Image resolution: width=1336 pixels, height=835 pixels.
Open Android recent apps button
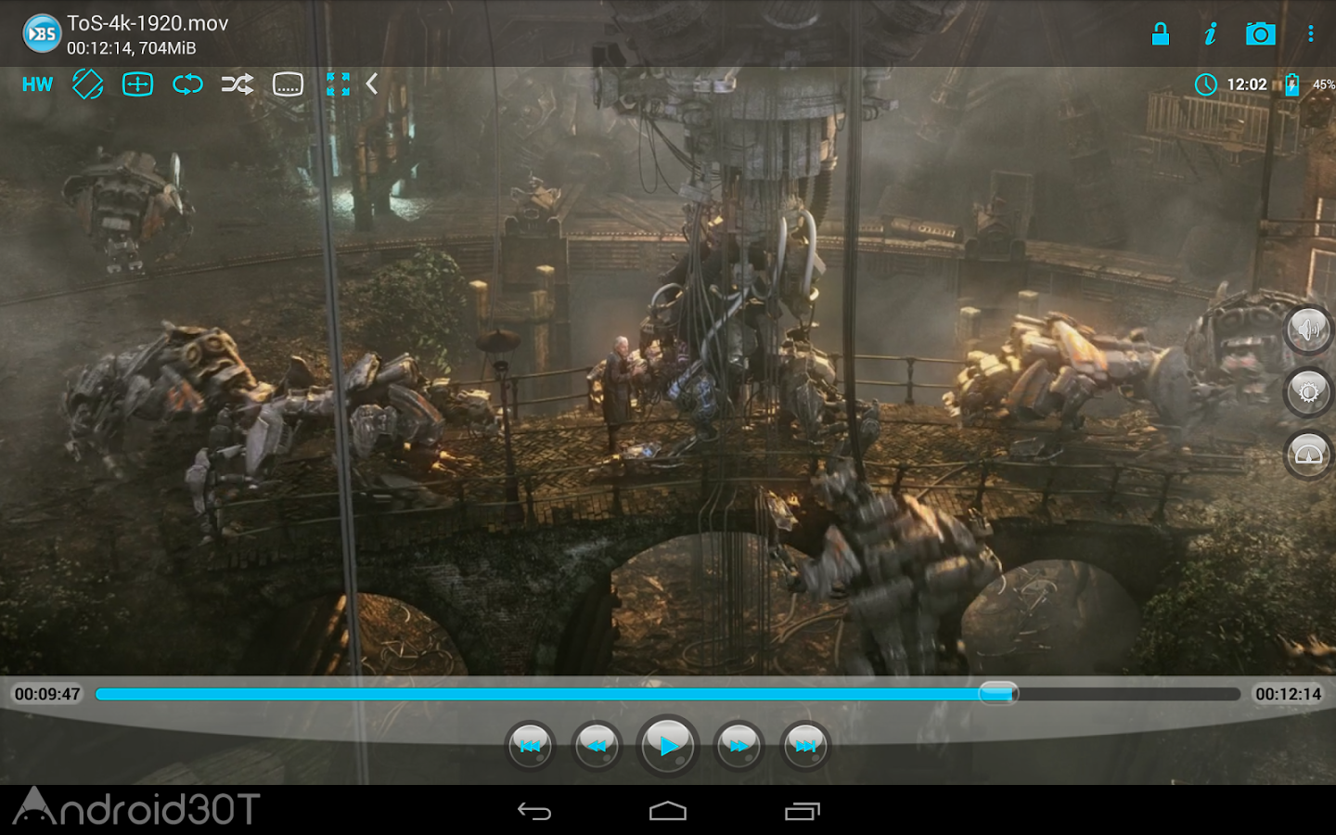click(803, 812)
